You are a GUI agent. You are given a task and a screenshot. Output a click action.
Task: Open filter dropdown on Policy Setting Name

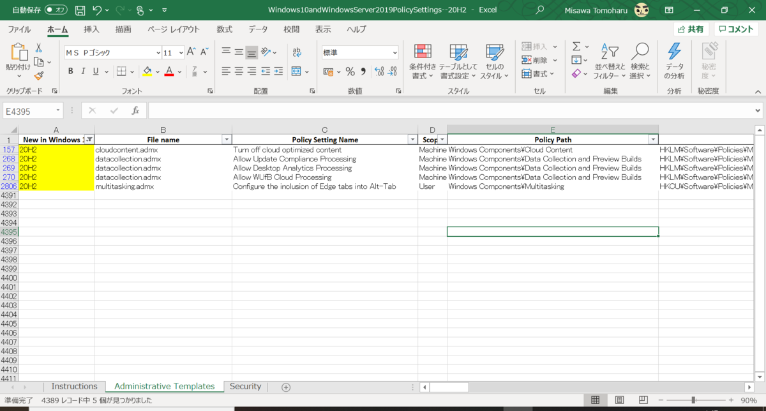click(412, 140)
